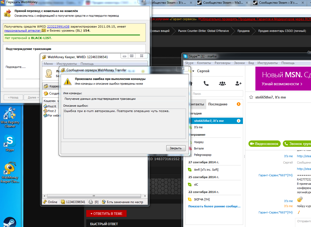Screen dimensions: 311x227
Task: Click the WMID card icon in Keeper status bar
Action: click(63, 202)
